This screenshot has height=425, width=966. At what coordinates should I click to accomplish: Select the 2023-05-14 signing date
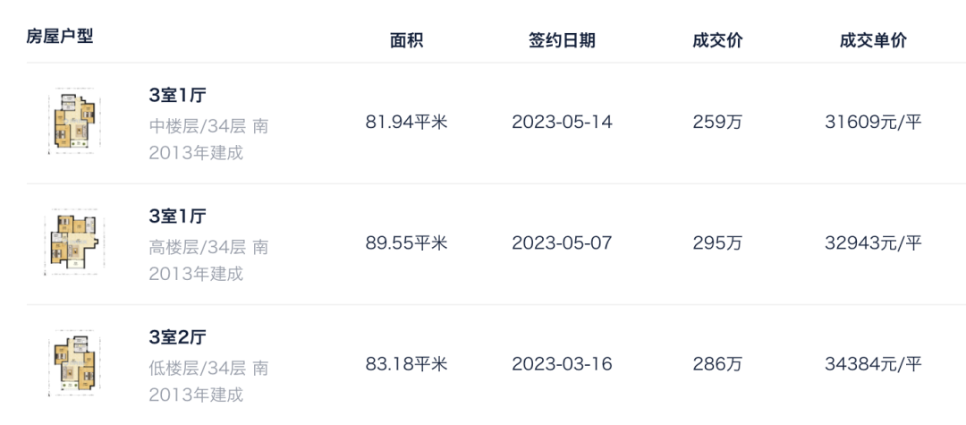[x=562, y=122]
